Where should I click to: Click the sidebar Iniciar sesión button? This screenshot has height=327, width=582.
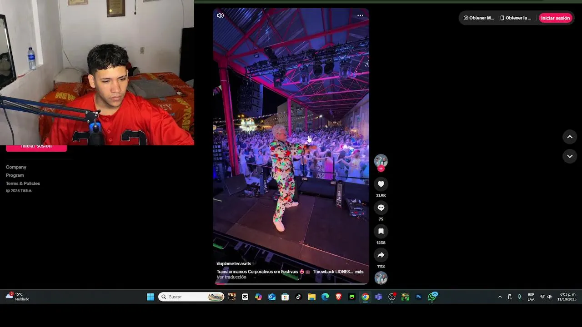[x=36, y=147]
